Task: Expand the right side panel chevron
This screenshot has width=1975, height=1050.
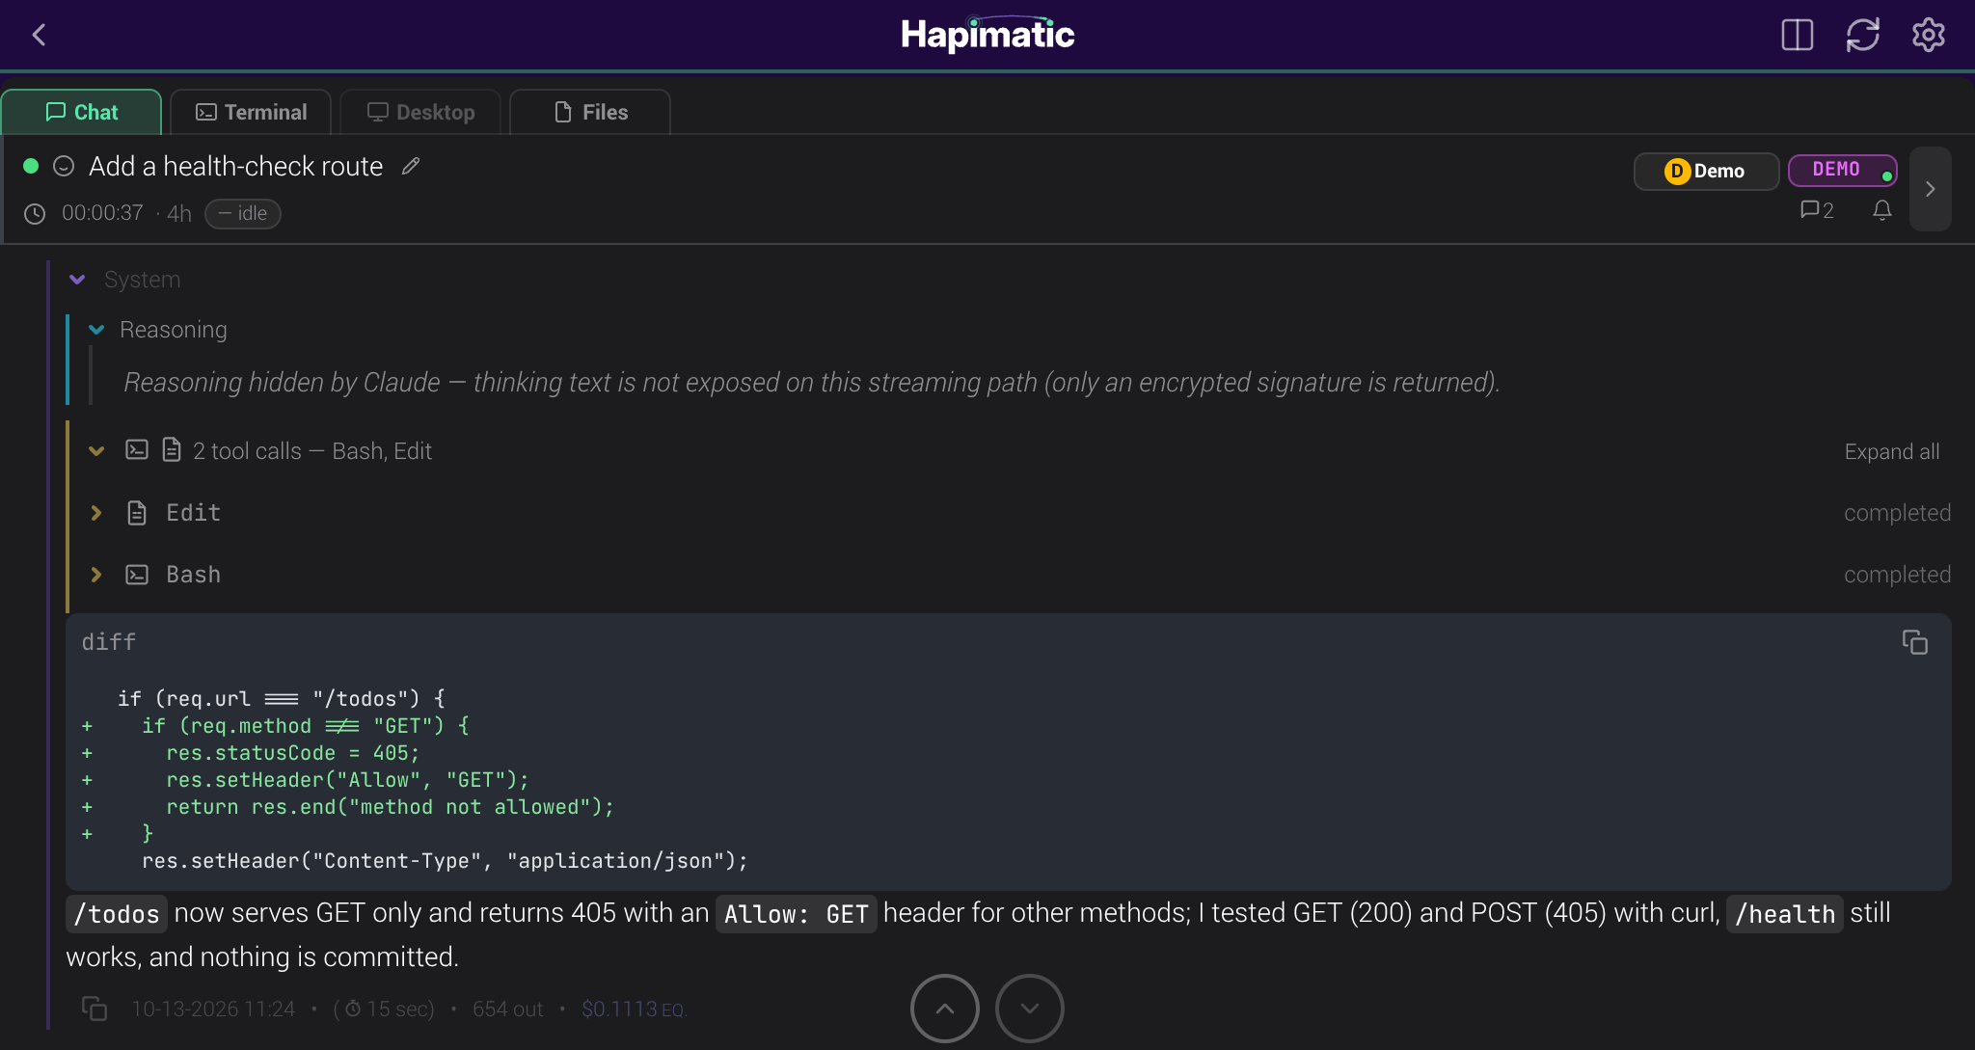Action: (x=1931, y=189)
